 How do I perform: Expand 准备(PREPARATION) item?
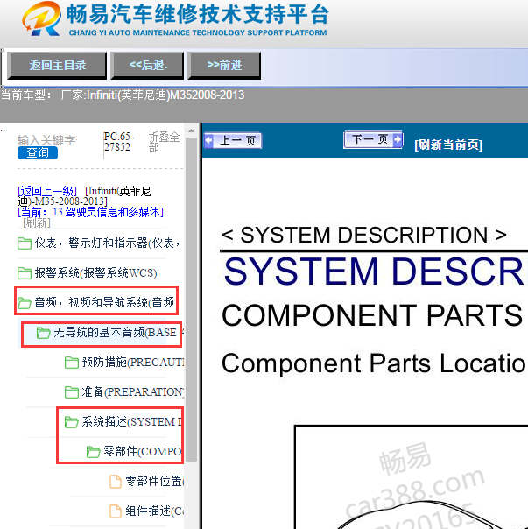pos(132,392)
